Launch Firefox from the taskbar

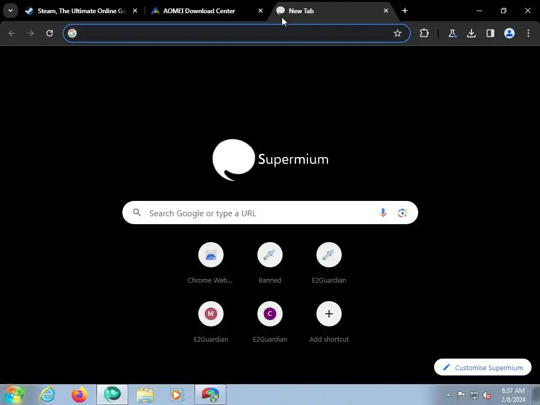tap(80, 394)
